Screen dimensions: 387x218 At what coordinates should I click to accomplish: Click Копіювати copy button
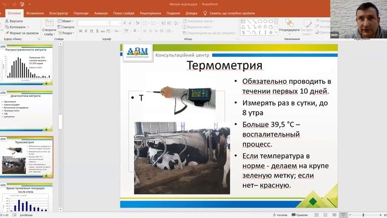tap(15, 27)
